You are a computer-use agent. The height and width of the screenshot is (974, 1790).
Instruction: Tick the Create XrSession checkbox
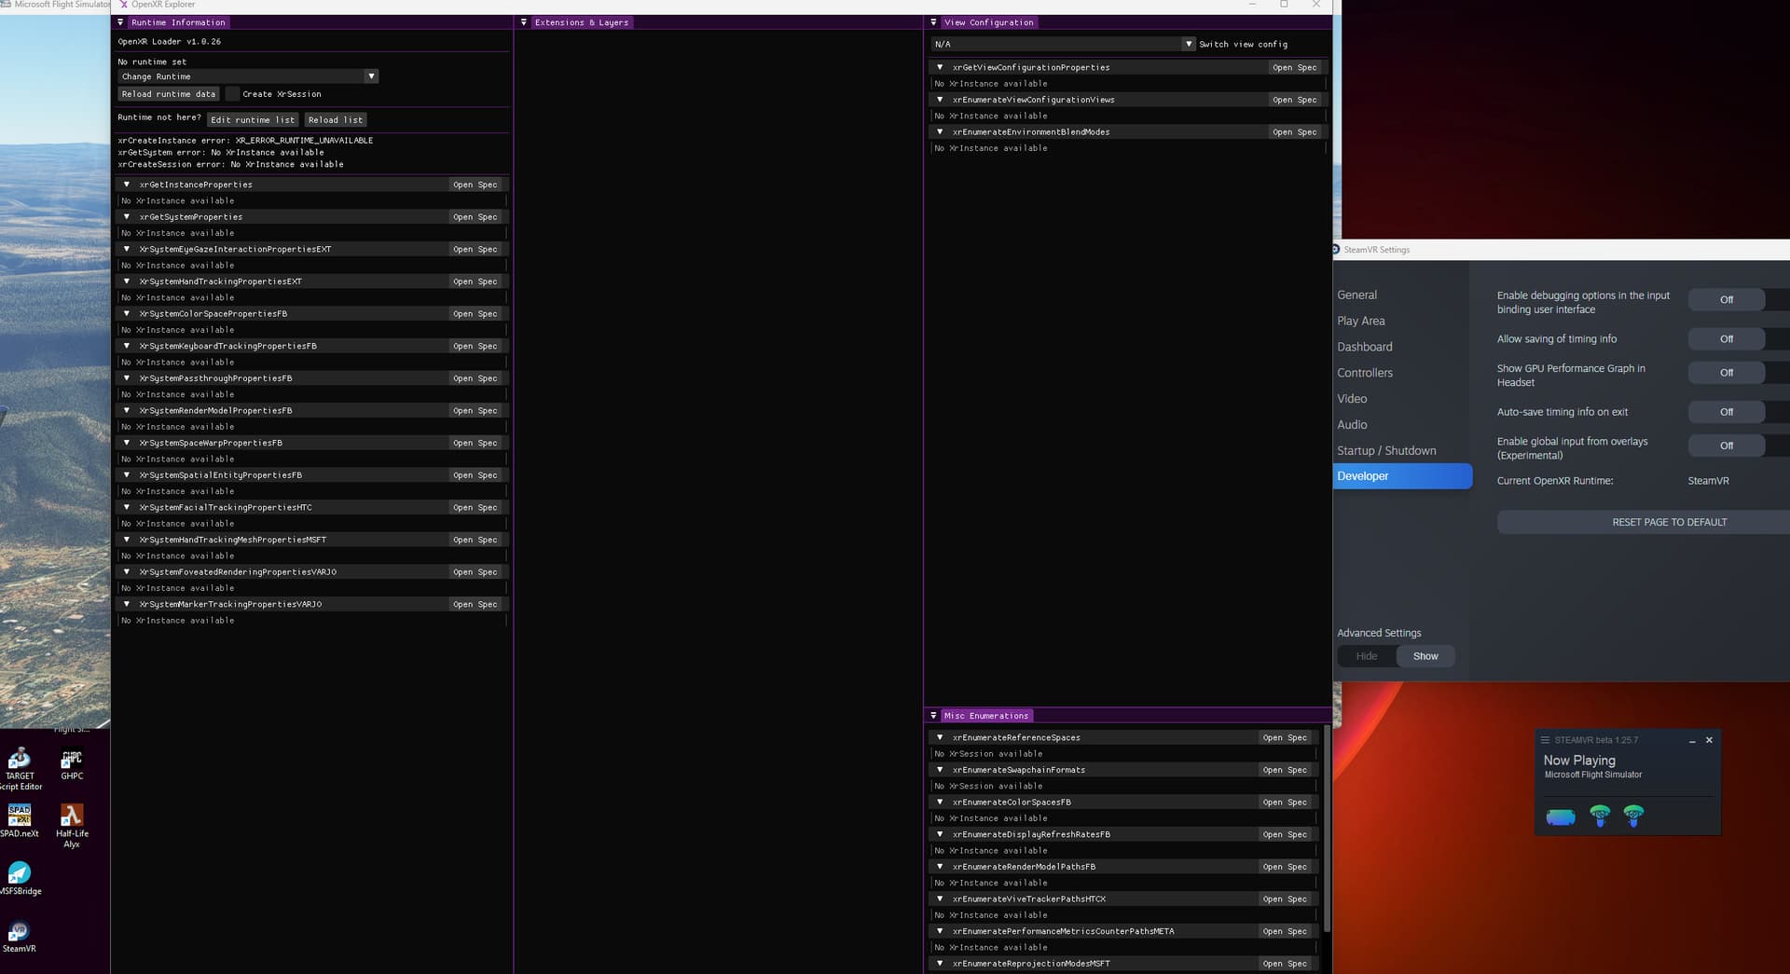pyautogui.click(x=232, y=94)
